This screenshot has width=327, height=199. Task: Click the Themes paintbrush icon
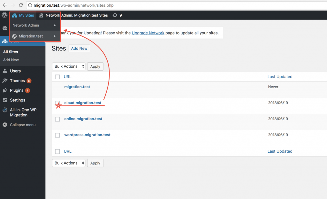[5, 81]
